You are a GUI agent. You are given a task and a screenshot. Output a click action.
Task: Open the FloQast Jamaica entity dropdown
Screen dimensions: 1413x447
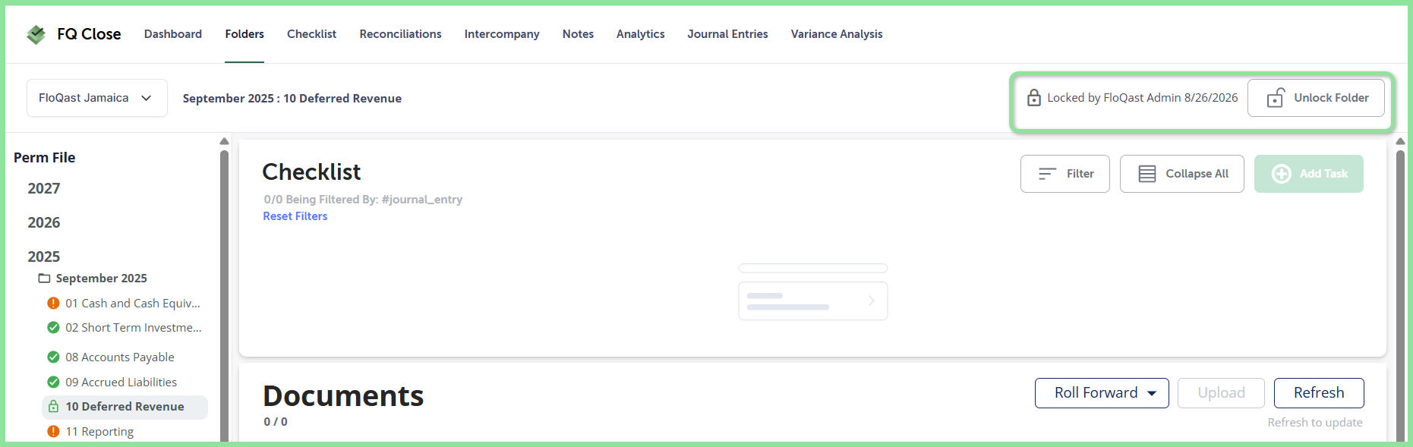[x=96, y=98]
